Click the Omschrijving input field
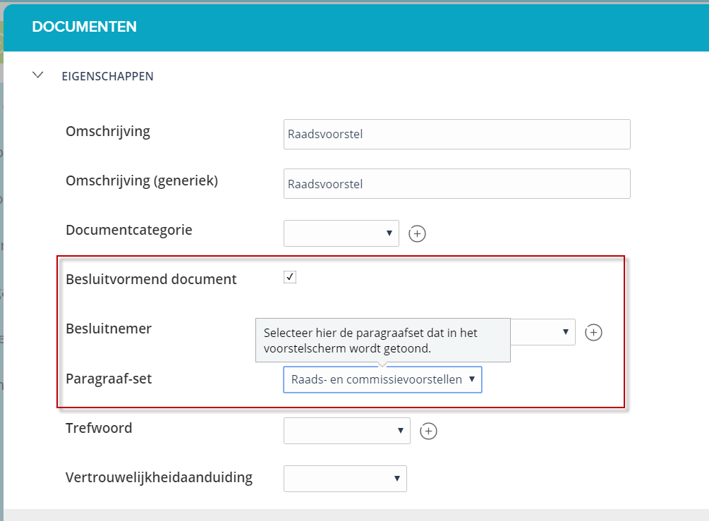 [x=456, y=134]
